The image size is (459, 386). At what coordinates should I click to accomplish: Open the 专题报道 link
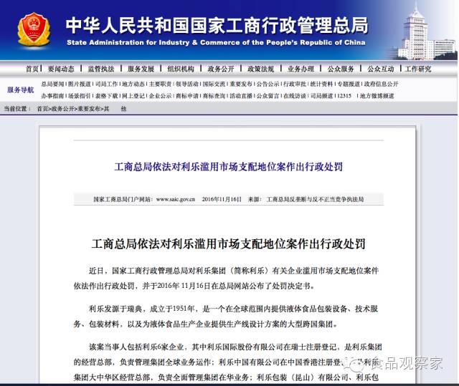coord(349,85)
